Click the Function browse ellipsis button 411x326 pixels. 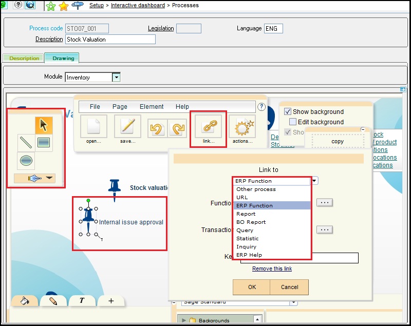(x=325, y=202)
